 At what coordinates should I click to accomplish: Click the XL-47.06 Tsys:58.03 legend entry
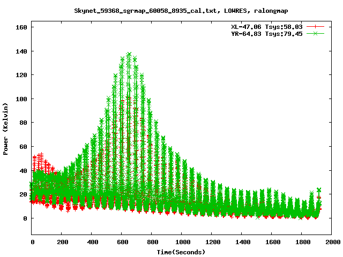point(267,27)
